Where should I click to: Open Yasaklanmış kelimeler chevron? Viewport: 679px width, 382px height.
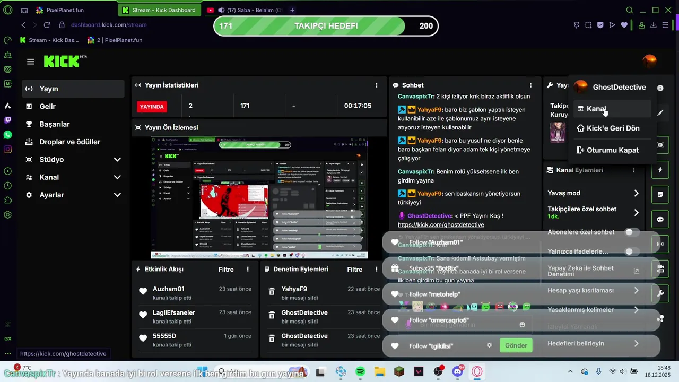click(636, 310)
